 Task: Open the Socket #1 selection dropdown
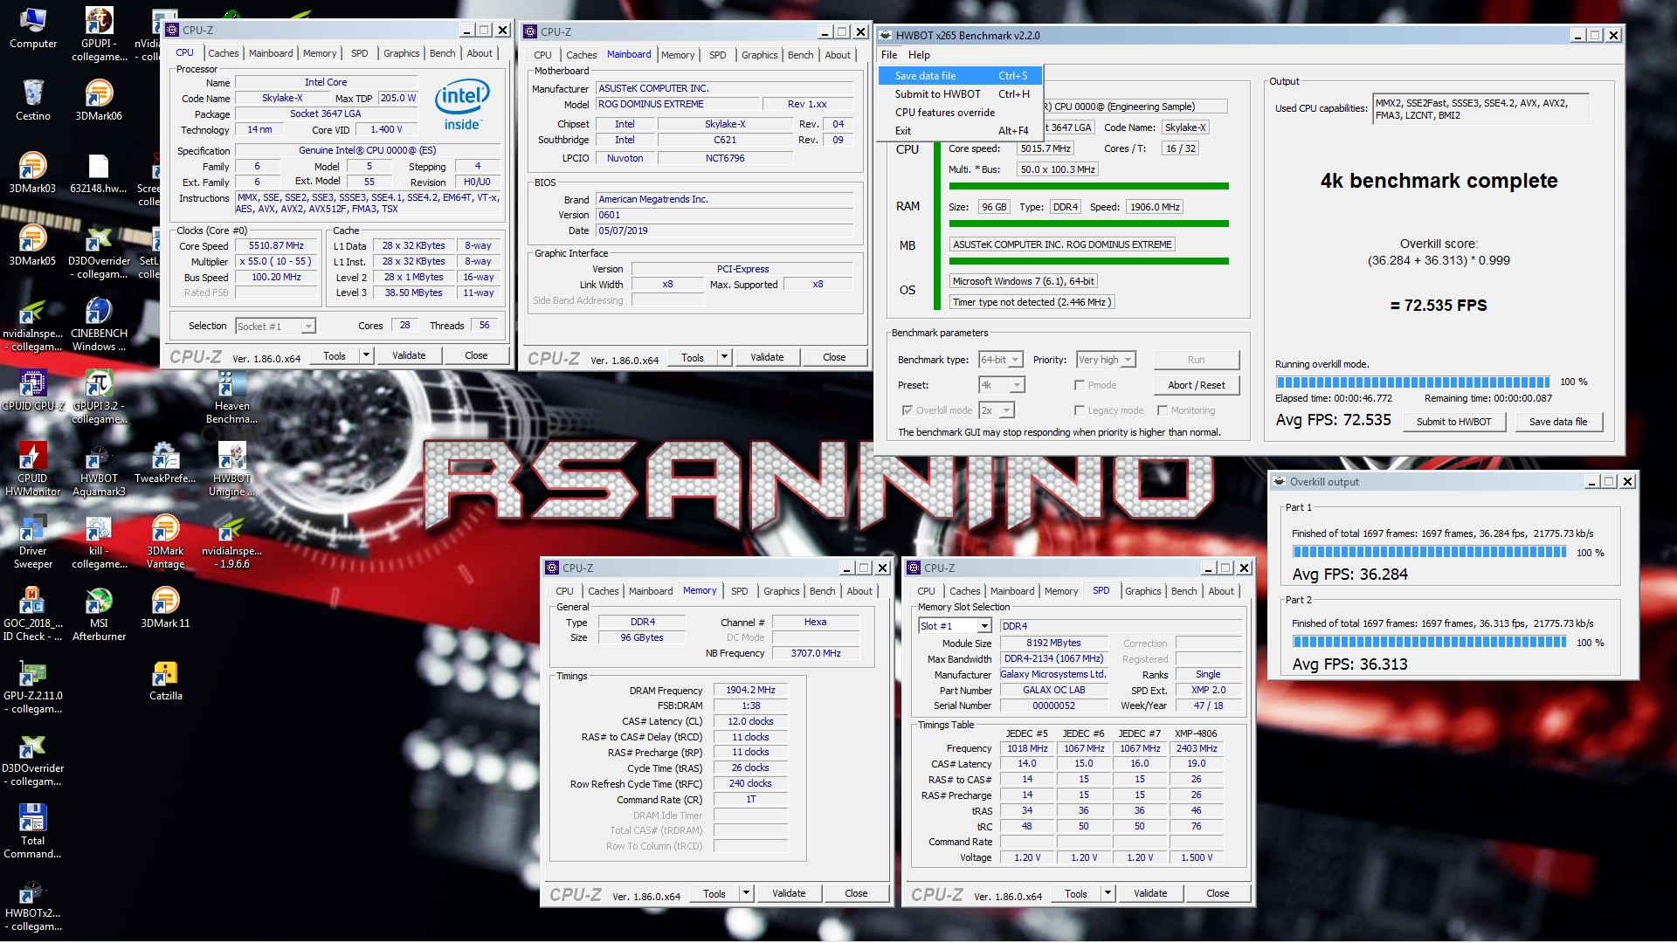pyautogui.click(x=275, y=327)
